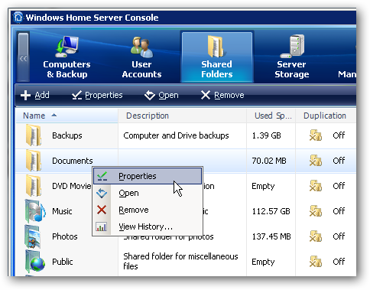The height and width of the screenshot is (290, 370).
Task: Click the Duplication column header
Action: pos(325,116)
